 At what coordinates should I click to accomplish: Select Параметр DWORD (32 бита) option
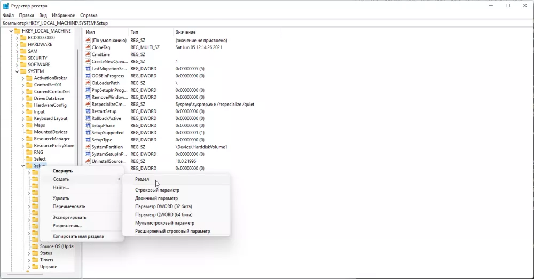click(163, 206)
